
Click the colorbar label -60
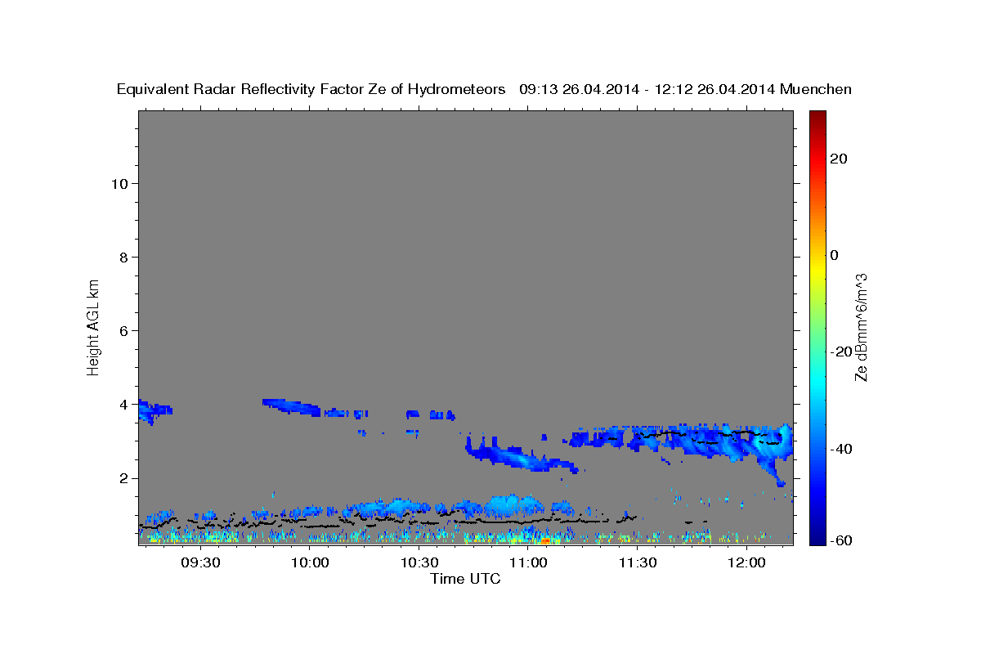click(x=841, y=540)
